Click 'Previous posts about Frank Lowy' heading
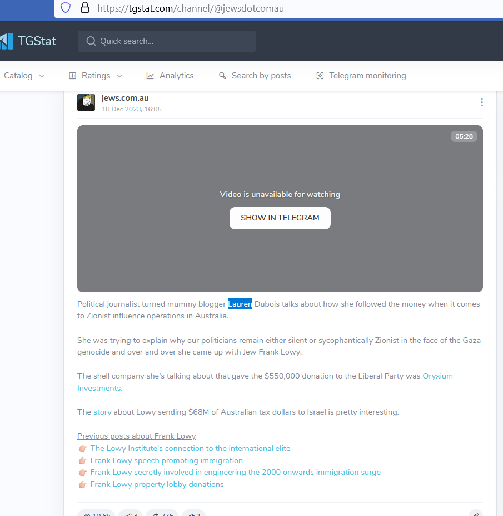This screenshot has width=503, height=516. tap(137, 436)
